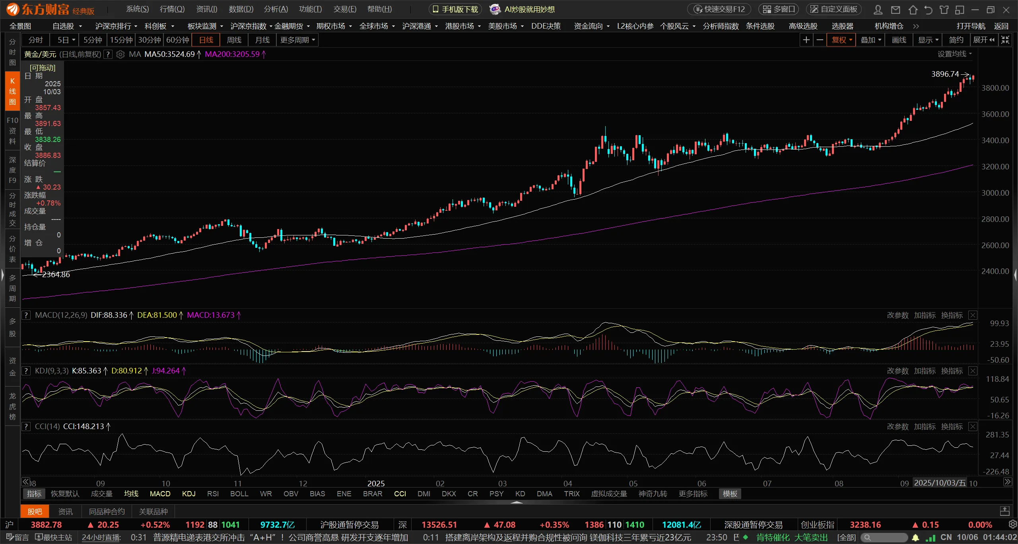
Task: Expand the 更多周期 dropdown
Action: (297, 40)
